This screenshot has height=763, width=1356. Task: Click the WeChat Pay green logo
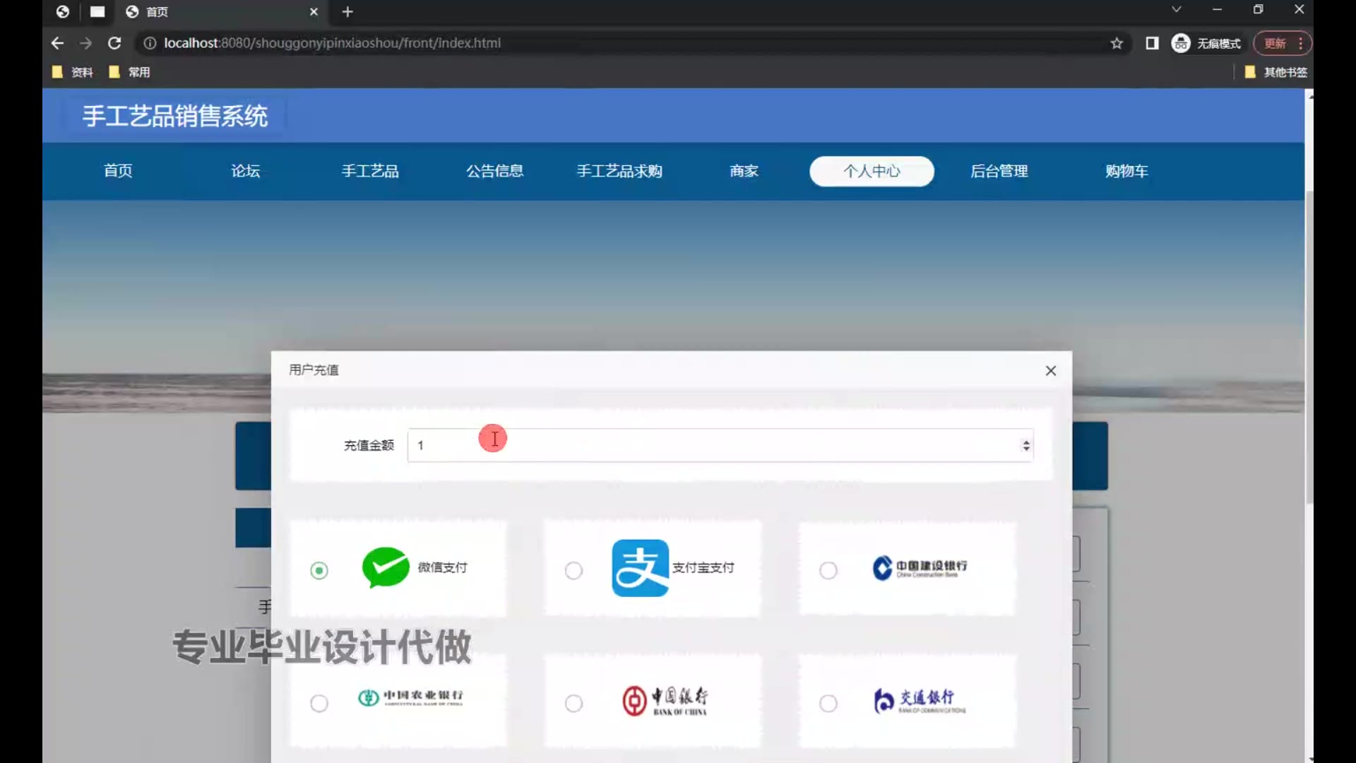(x=386, y=567)
